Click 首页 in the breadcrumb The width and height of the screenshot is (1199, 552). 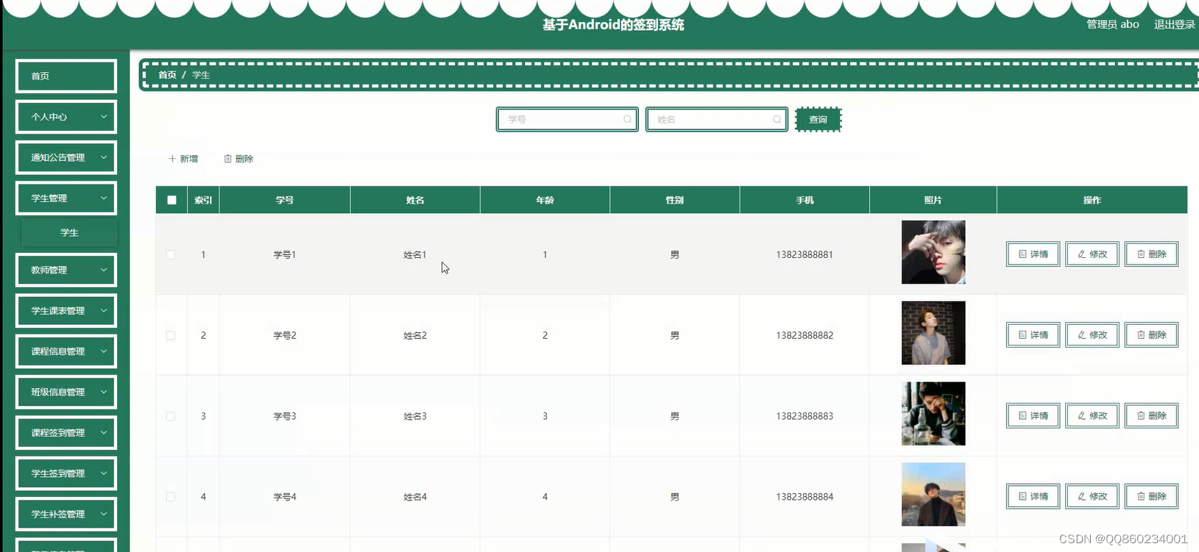[167, 75]
